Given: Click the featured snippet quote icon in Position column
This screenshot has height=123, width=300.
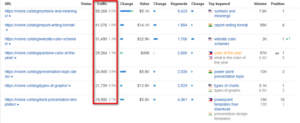Looking at the screenshot, I should coord(277,53).
